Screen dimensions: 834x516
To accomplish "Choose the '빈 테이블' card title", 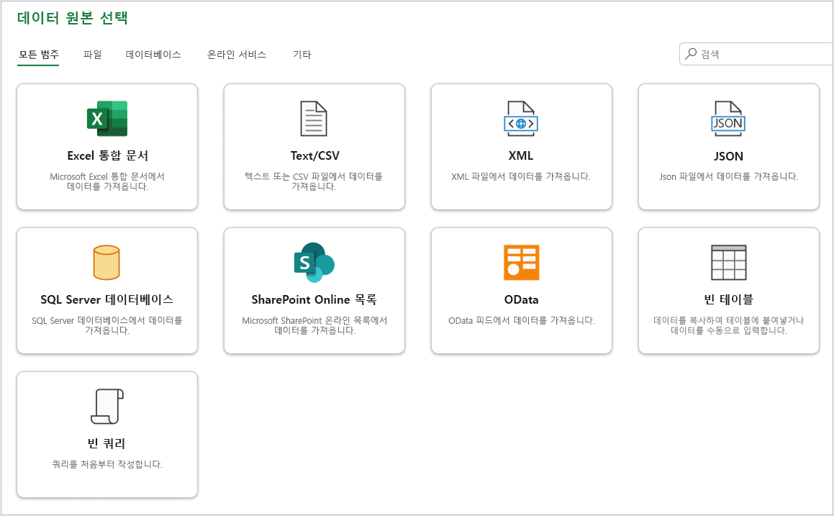I will 728,299.
